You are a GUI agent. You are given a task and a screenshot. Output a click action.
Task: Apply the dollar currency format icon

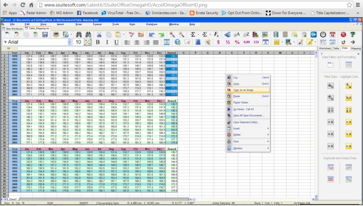click(x=218, y=42)
